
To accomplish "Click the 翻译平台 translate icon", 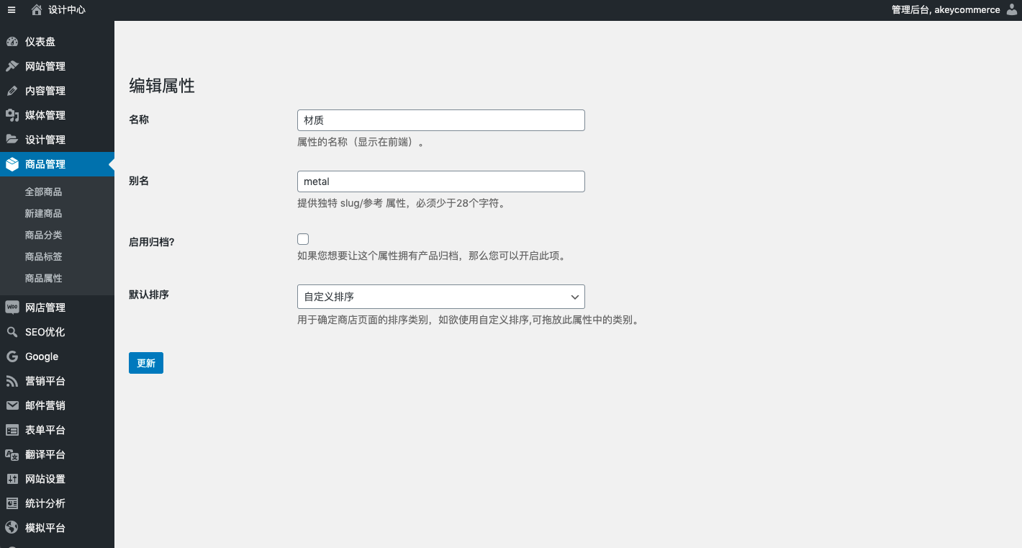I will (x=12, y=454).
